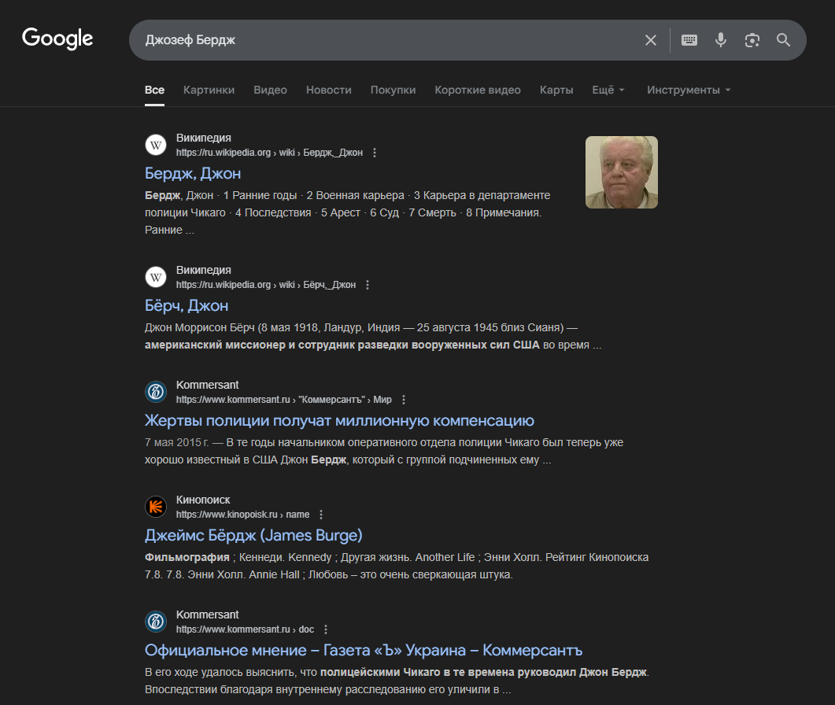Viewport: 835px width, 705px height.
Task: Click the Google logo
Action: pos(57,39)
